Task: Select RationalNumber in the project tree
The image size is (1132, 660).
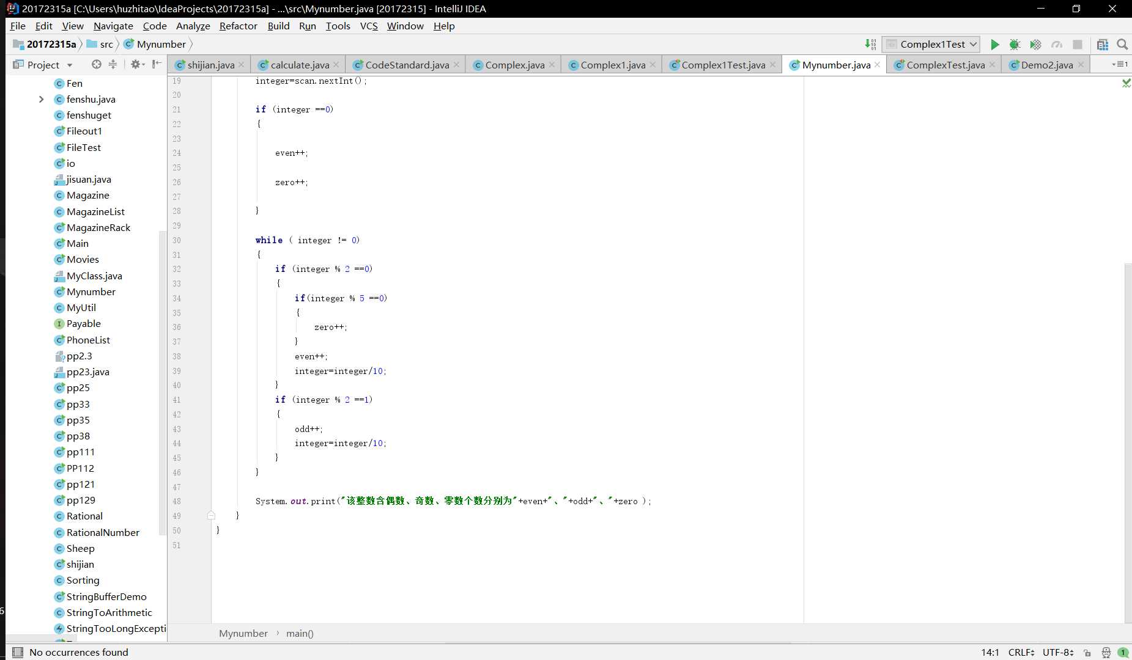Action: coord(102,532)
